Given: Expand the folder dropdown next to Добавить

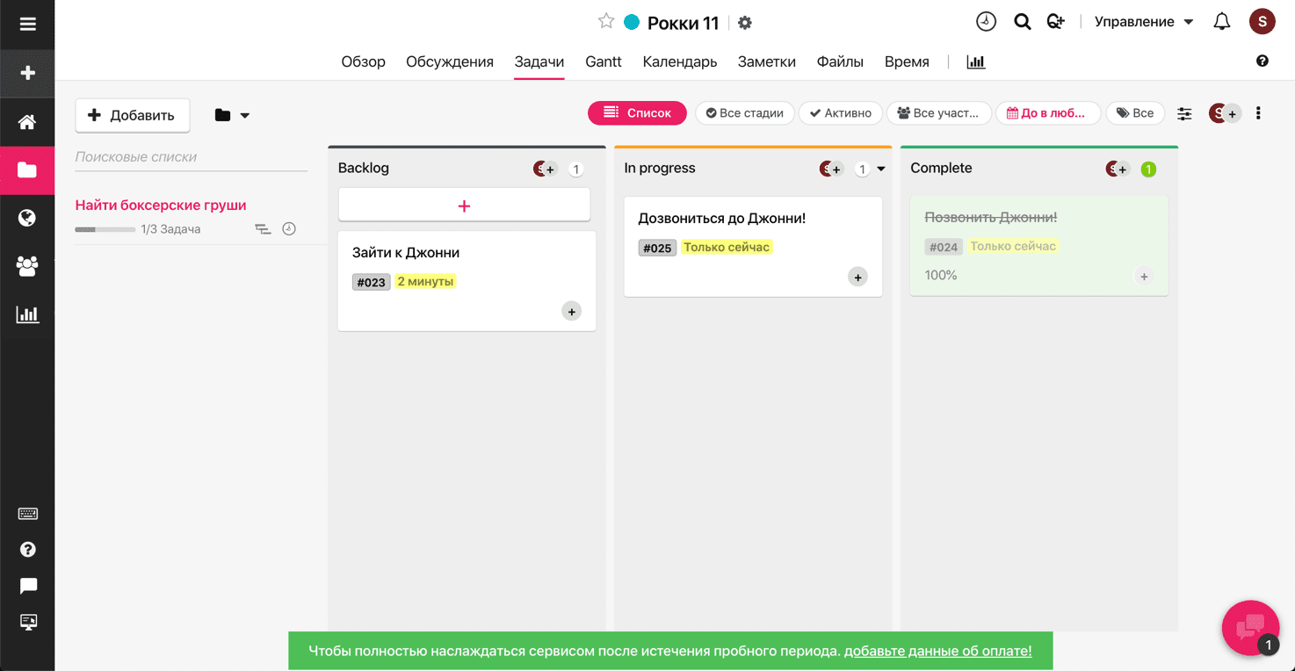Looking at the screenshot, I should pyautogui.click(x=232, y=115).
